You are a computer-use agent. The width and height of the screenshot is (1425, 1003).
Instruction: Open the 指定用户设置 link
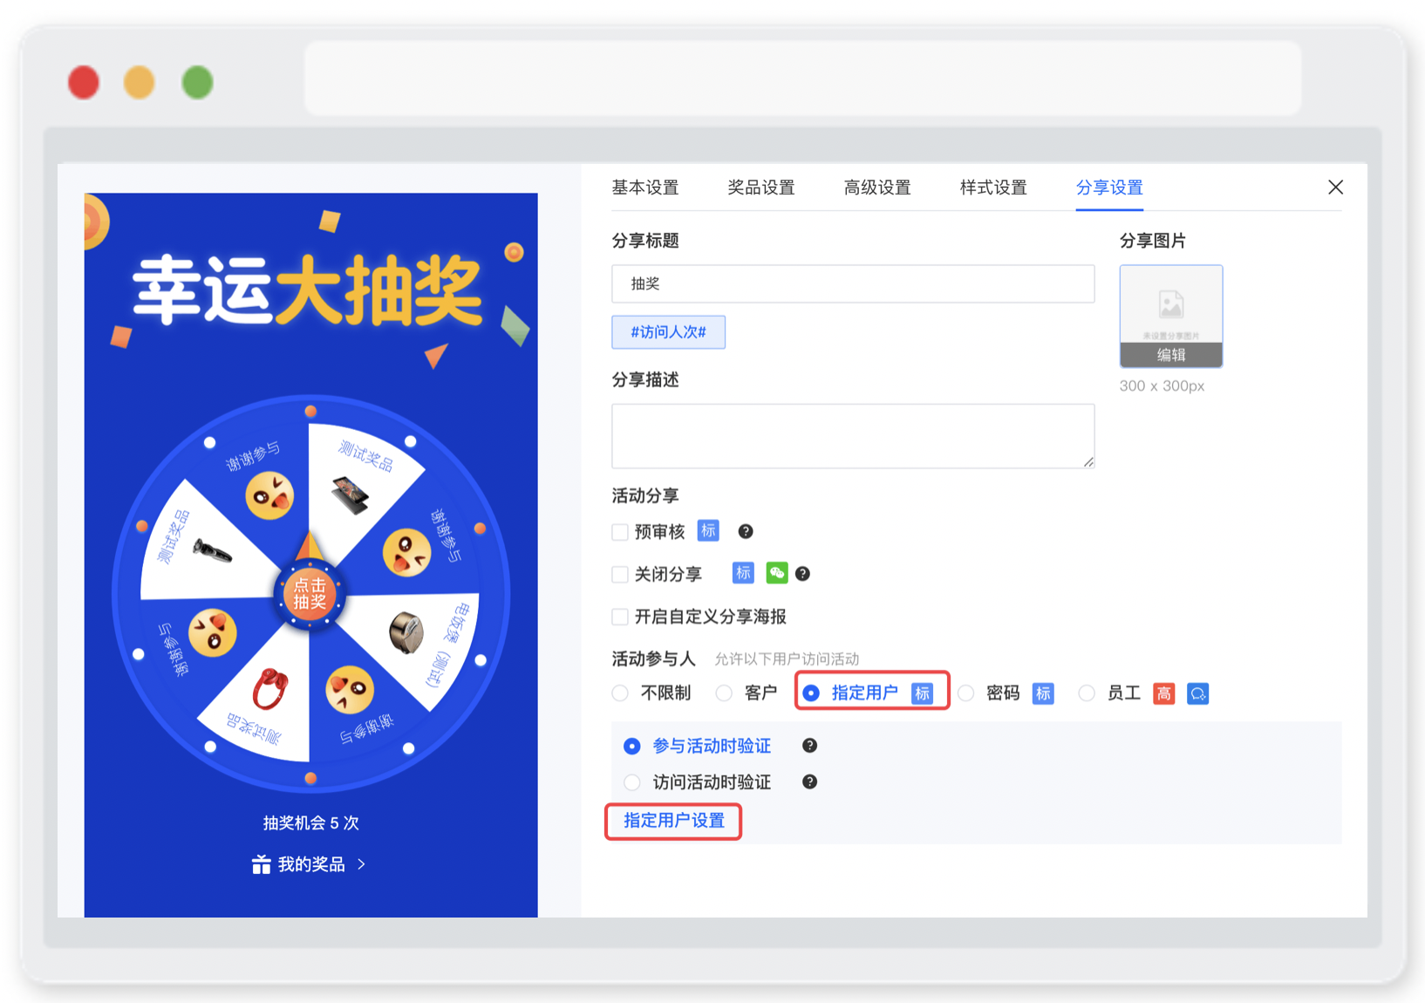pyautogui.click(x=674, y=821)
